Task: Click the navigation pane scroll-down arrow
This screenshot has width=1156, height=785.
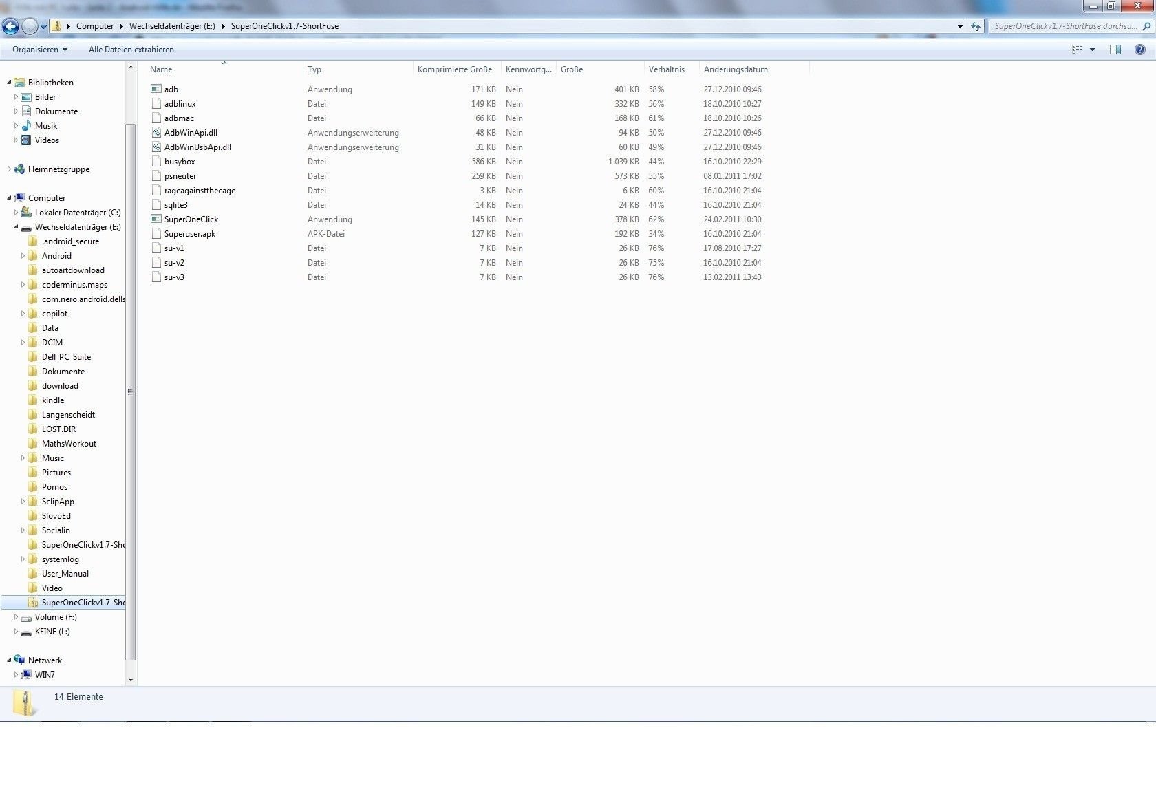Action: coord(131,680)
